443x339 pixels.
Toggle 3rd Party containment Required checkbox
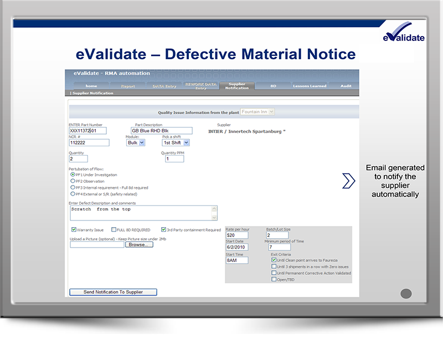point(163,229)
